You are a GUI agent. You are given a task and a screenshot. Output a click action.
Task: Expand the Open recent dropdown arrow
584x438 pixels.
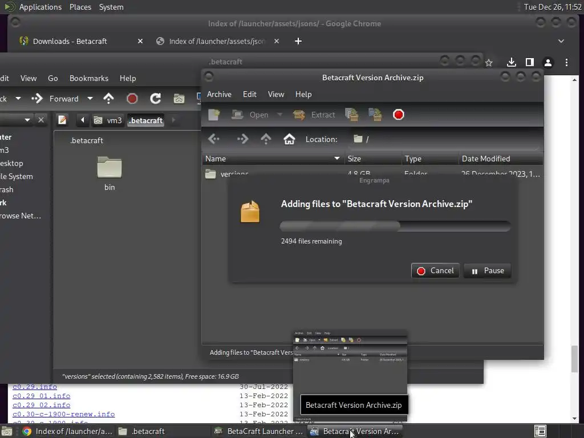click(x=279, y=115)
